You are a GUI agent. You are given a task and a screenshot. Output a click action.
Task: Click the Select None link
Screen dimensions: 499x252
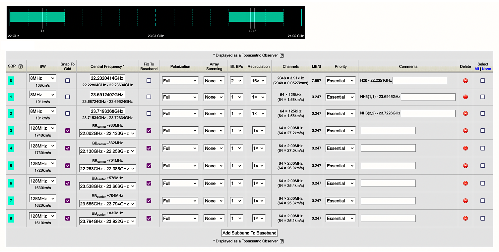pos(486,69)
